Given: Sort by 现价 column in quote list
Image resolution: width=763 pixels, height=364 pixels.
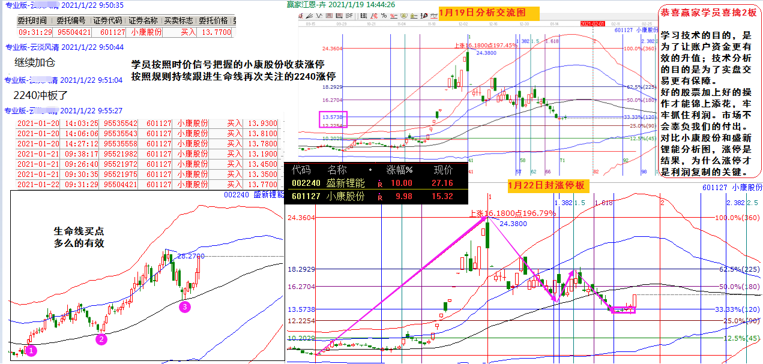Looking at the screenshot, I should pos(442,170).
